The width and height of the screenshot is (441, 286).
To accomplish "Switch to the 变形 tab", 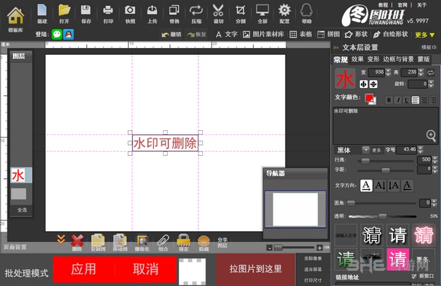I will pyautogui.click(x=373, y=59).
